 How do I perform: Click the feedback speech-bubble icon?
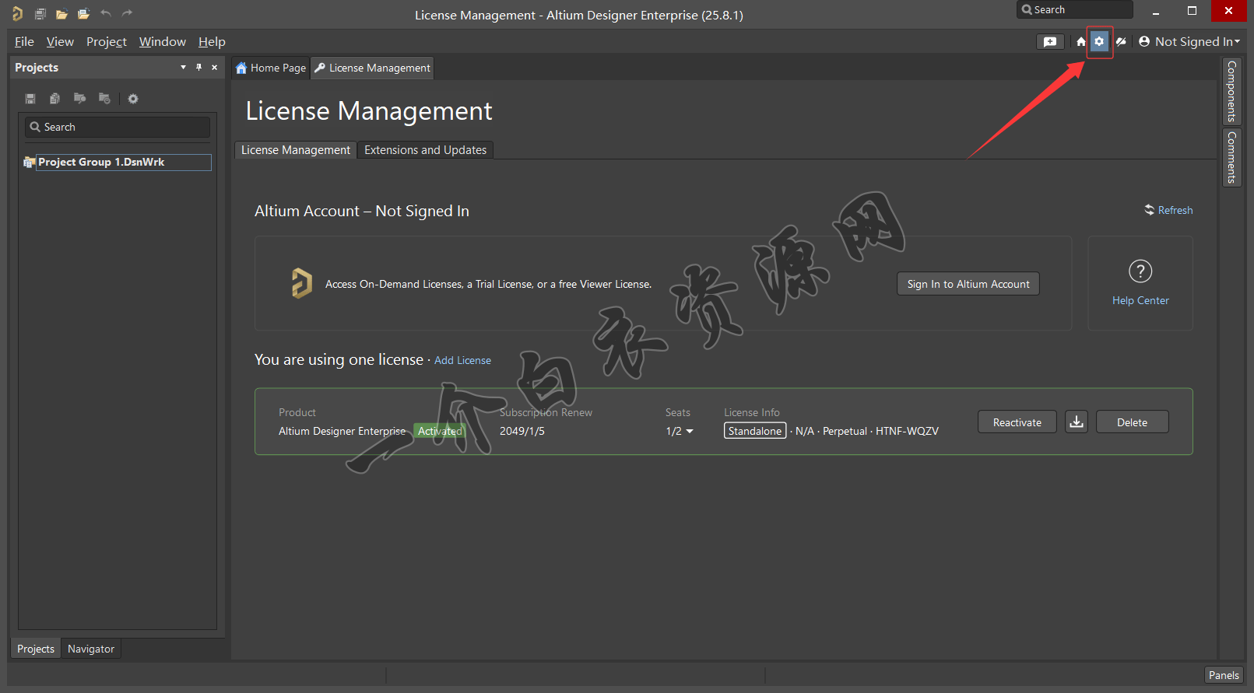pos(1049,42)
